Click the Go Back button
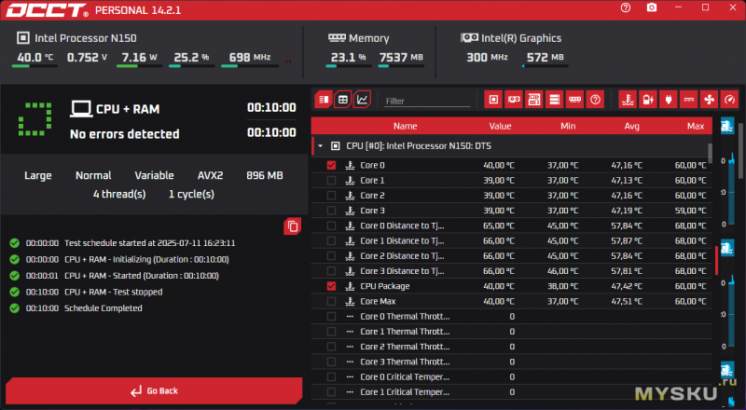The image size is (746, 410). point(154,391)
